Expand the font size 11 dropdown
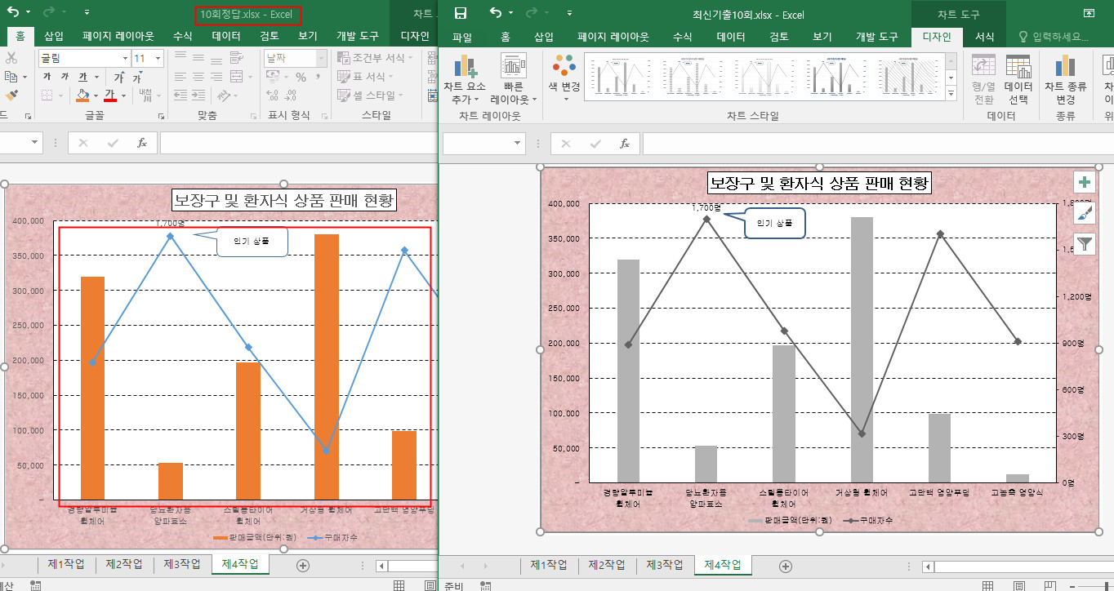Image resolution: width=1114 pixels, height=591 pixels. click(158, 58)
